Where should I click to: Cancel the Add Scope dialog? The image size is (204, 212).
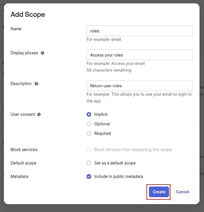tap(182, 192)
